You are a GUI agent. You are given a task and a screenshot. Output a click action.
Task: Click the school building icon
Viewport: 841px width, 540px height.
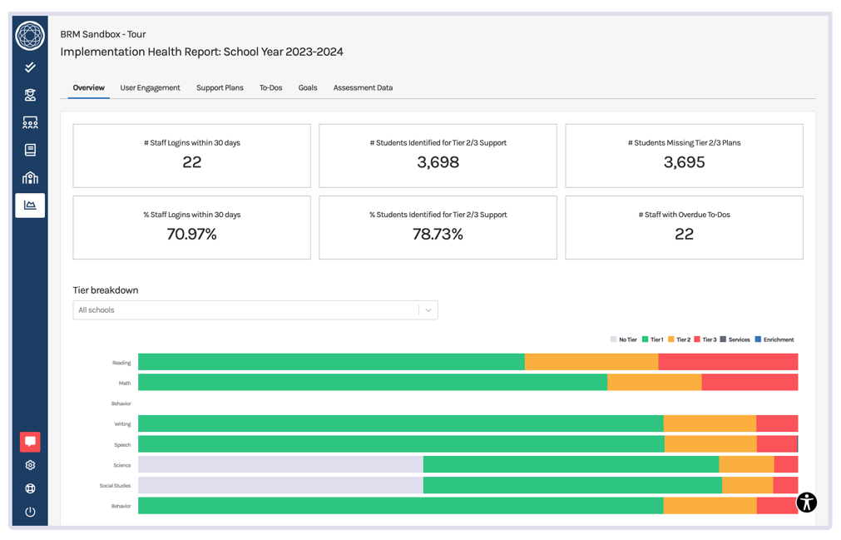pos(30,177)
